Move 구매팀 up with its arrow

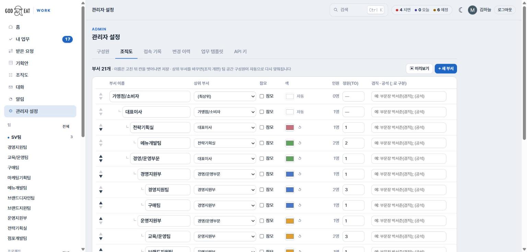click(101, 203)
